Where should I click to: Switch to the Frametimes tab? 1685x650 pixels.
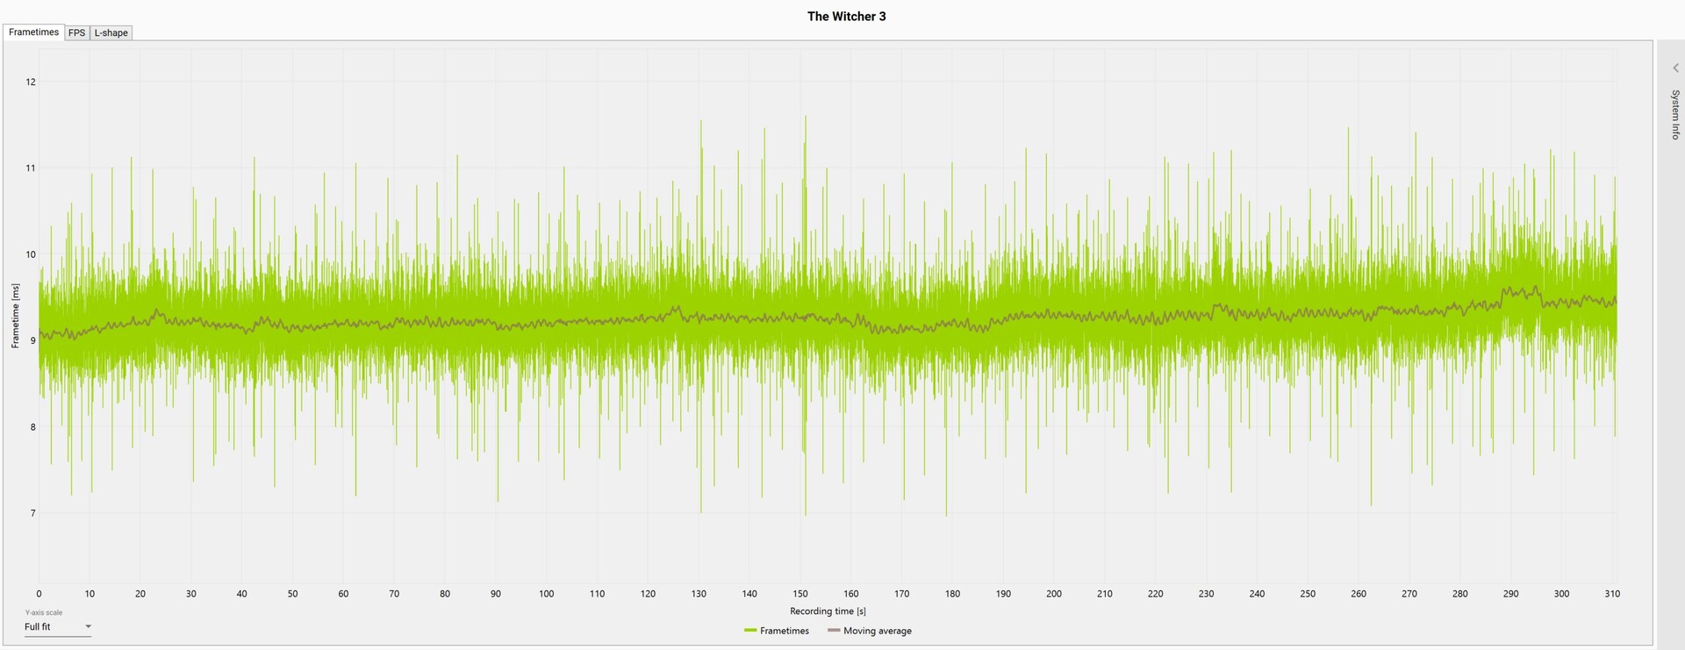(x=33, y=32)
